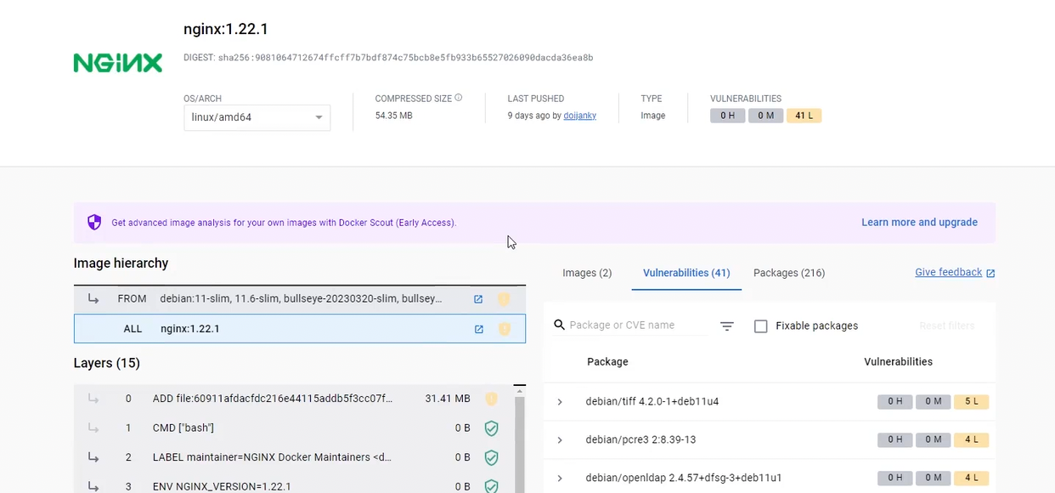Viewport: 1055px width, 493px height.
Task: Switch to the Images (2) tab
Action: 587,273
